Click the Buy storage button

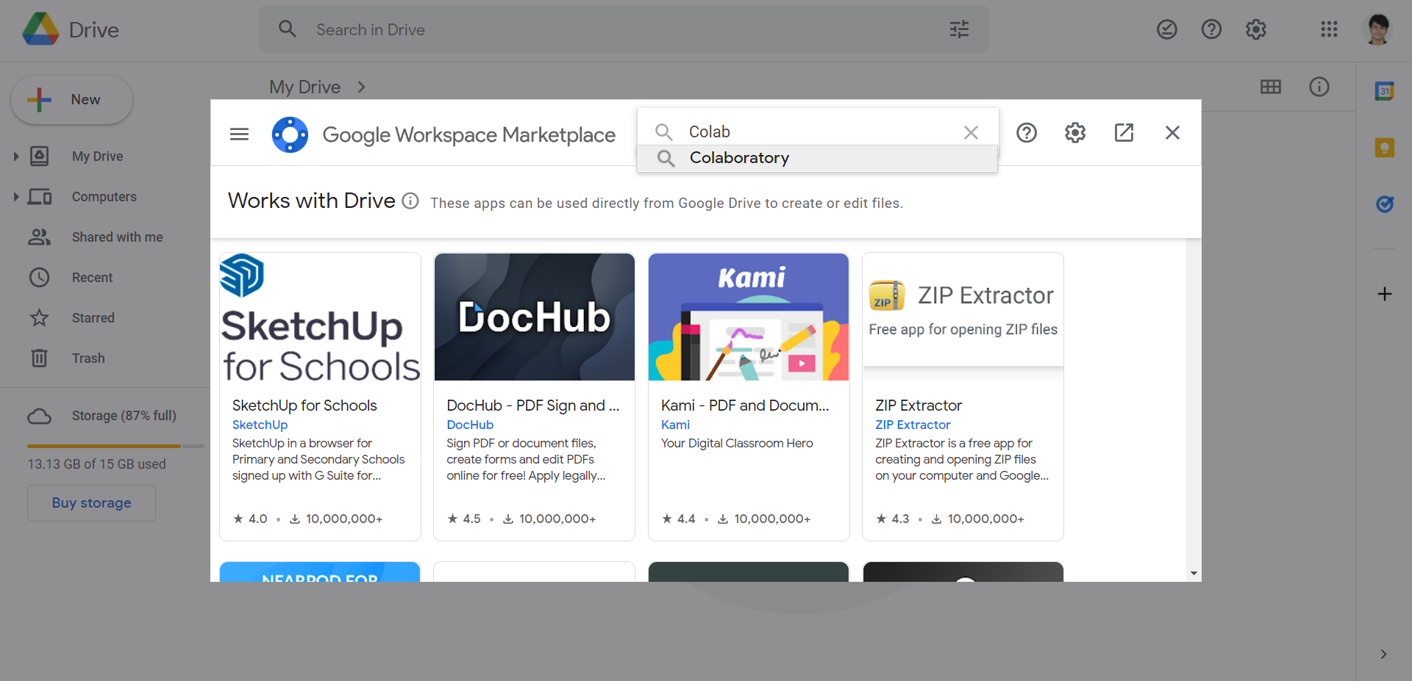coord(90,502)
